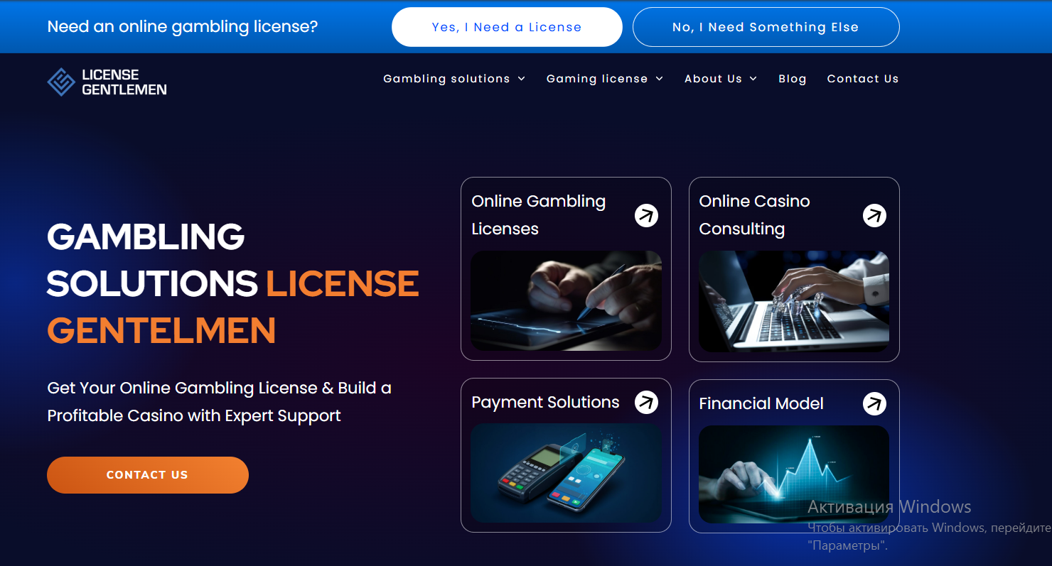This screenshot has height=566, width=1052.
Task: Click the License Gentlemen diamond logo icon
Action: (61, 82)
